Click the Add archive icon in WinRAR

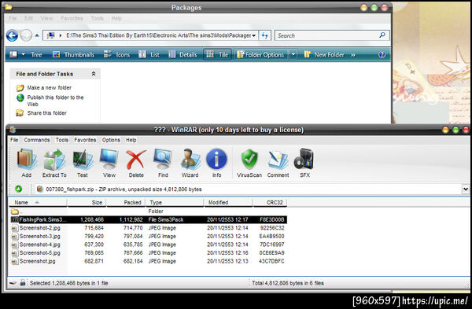(x=27, y=163)
